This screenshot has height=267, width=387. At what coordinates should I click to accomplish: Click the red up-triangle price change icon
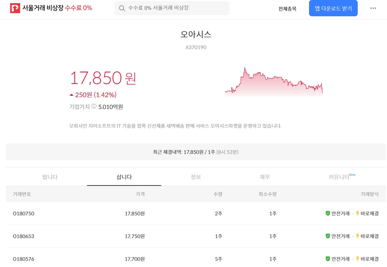point(71,95)
